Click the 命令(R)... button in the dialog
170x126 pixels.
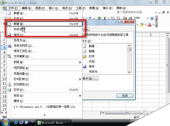[90, 78]
